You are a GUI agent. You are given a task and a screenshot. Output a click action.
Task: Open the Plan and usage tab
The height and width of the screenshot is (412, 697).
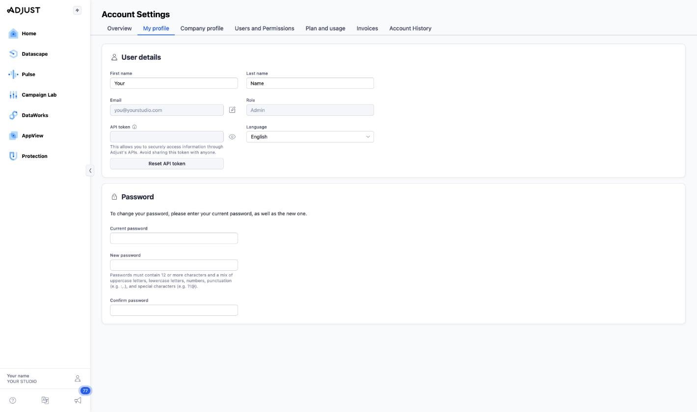[325, 28]
